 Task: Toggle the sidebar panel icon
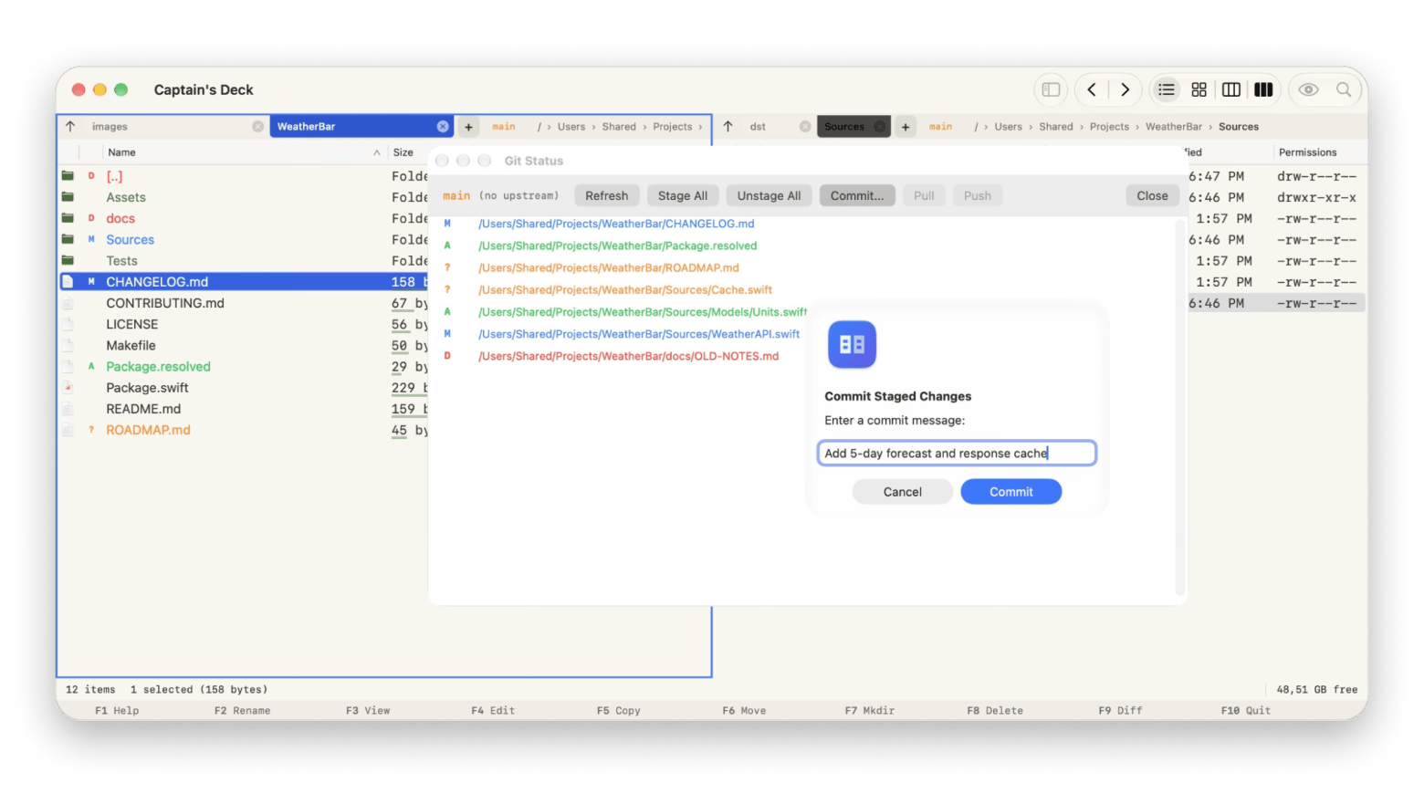(1051, 89)
